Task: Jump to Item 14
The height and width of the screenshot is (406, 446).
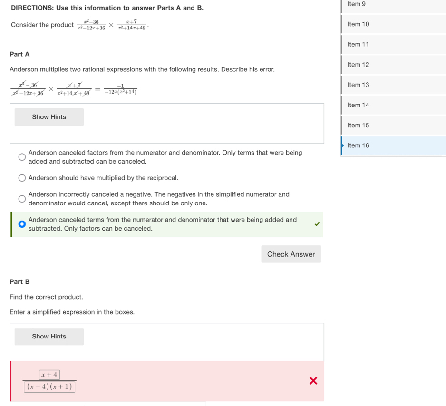Action: (x=358, y=105)
